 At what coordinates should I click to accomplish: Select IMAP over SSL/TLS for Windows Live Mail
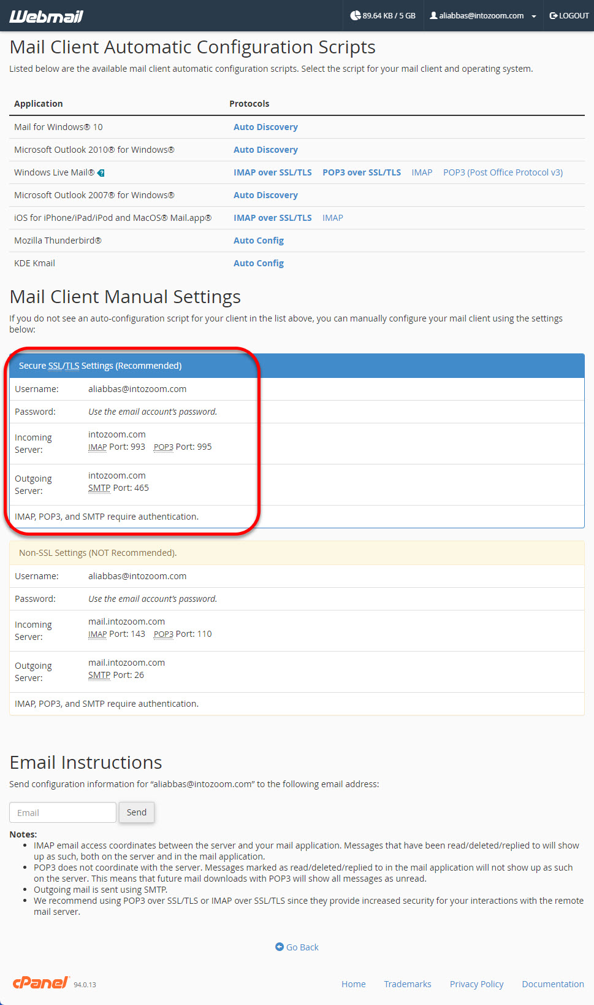tap(272, 172)
